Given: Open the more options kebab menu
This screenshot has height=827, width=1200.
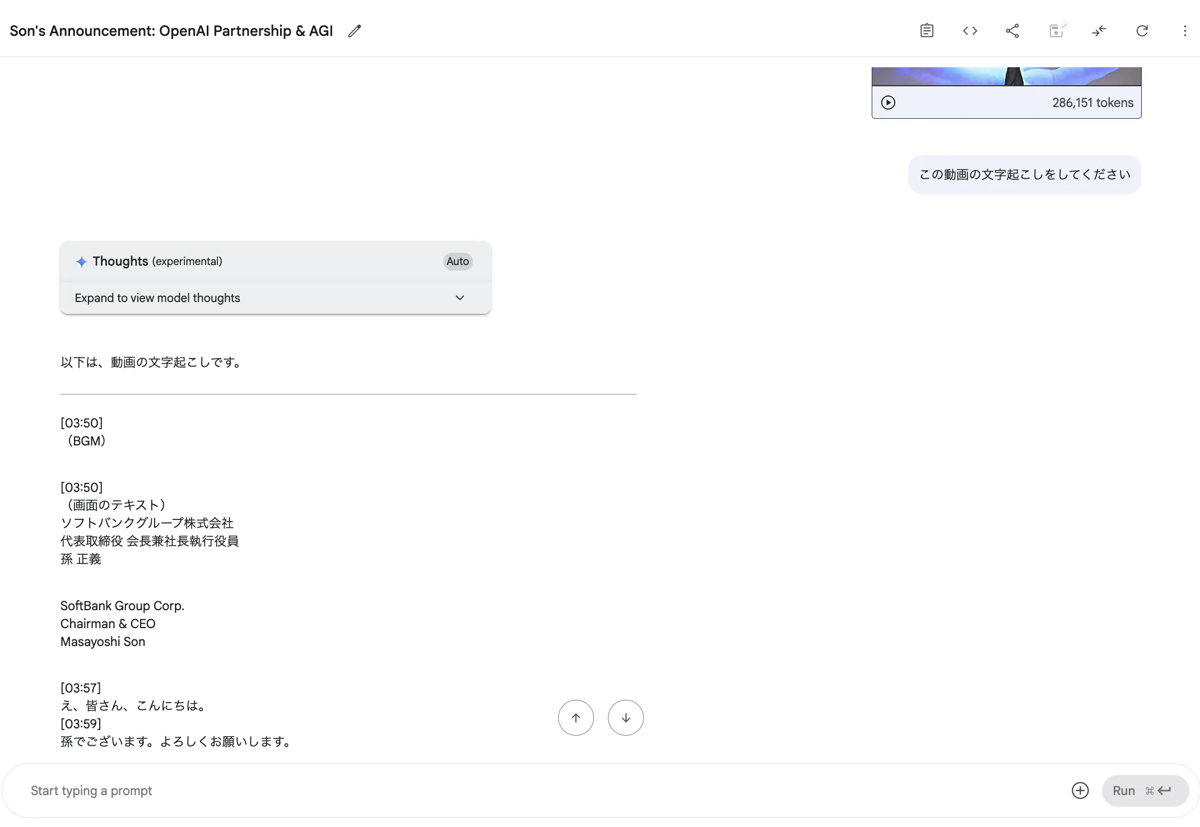Looking at the screenshot, I should coord(1185,31).
